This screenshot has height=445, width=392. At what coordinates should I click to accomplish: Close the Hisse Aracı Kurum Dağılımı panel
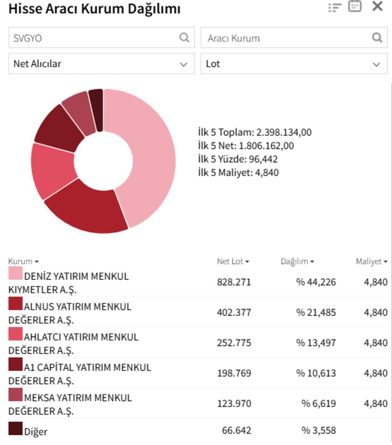coord(377,6)
